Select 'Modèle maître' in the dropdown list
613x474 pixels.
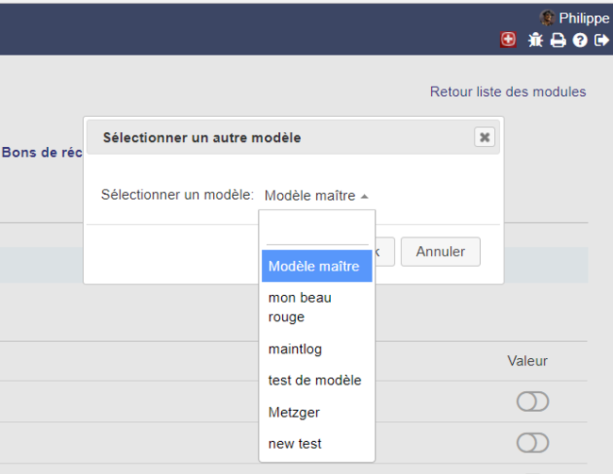pos(316,267)
